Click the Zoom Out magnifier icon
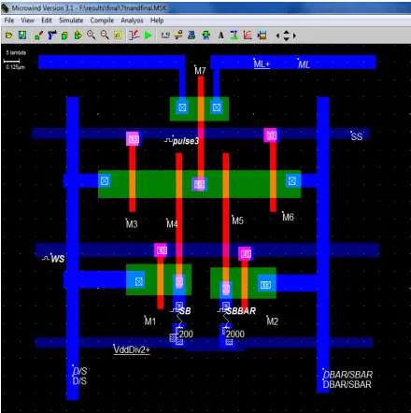 point(105,35)
